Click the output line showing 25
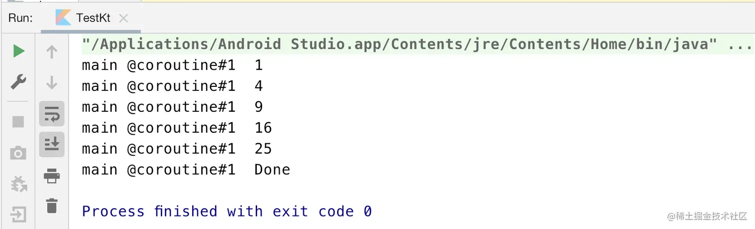The image size is (755, 229). click(177, 149)
